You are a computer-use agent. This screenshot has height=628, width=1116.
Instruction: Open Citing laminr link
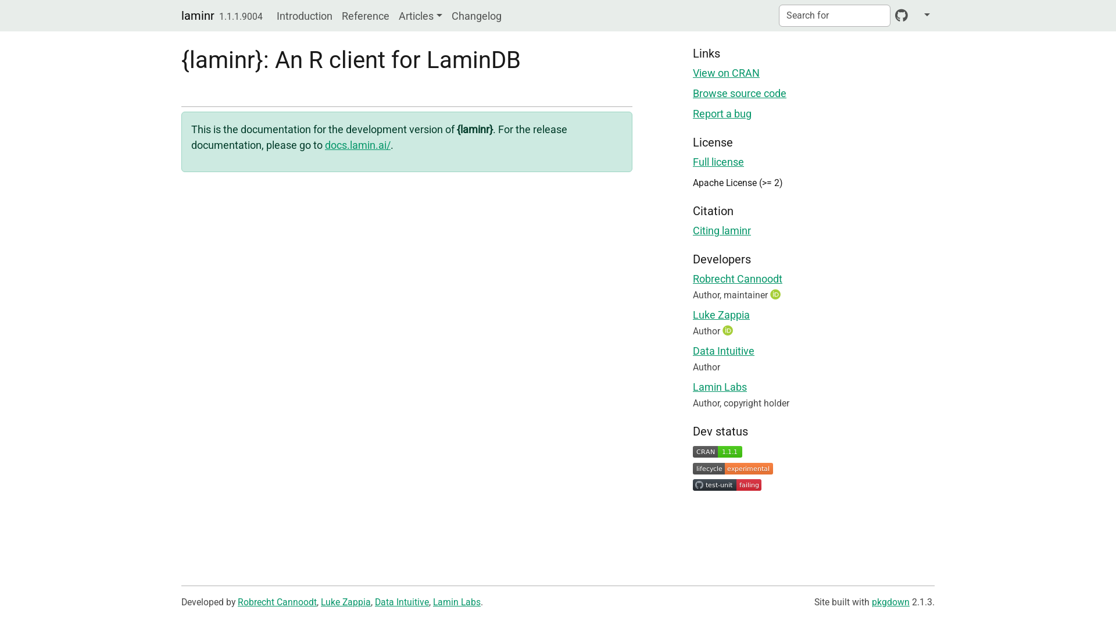point(722,231)
